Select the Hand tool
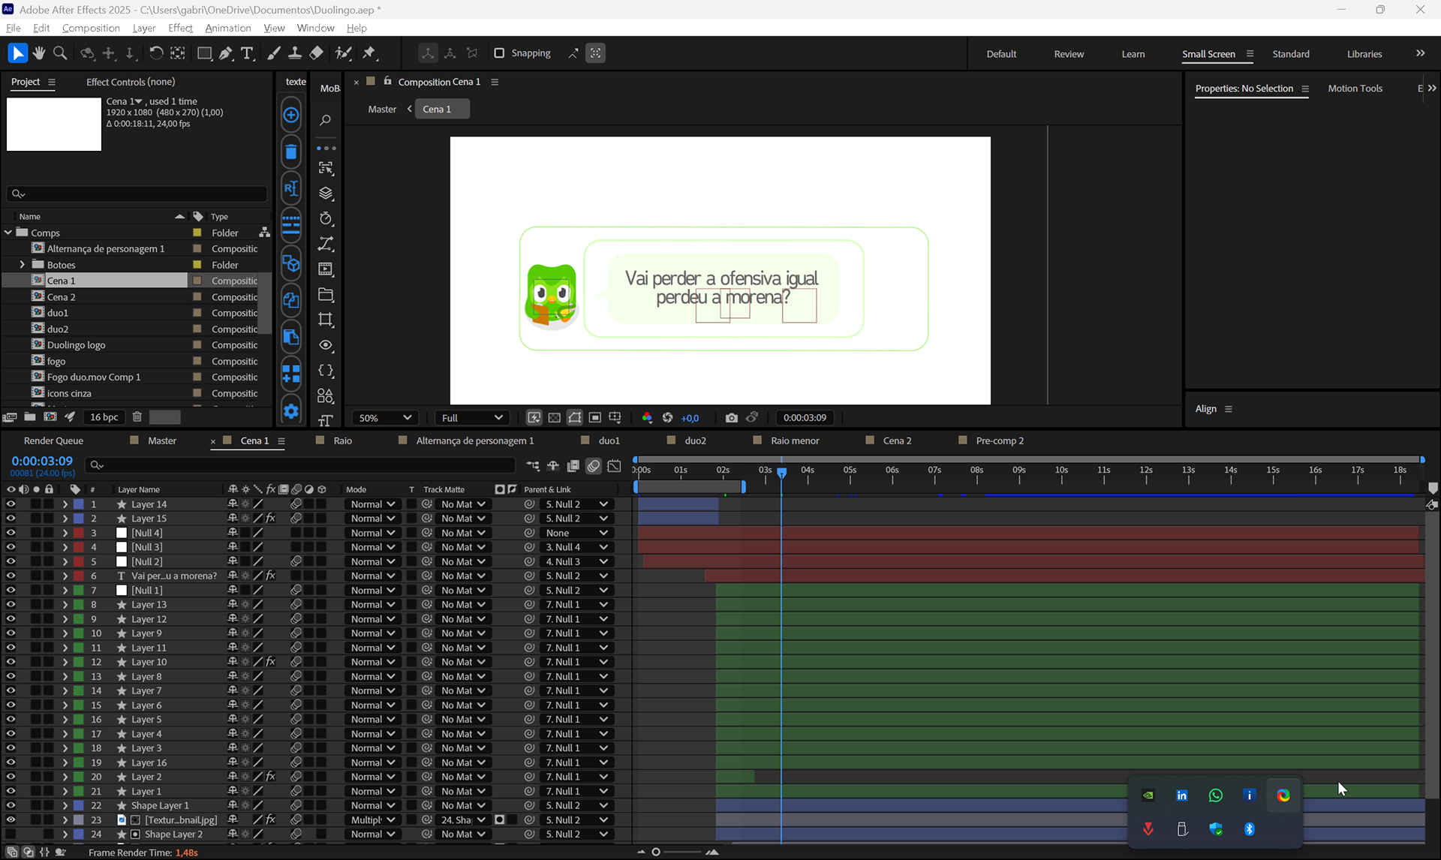Image resolution: width=1441 pixels, height=860 pixels. point(38,53)
